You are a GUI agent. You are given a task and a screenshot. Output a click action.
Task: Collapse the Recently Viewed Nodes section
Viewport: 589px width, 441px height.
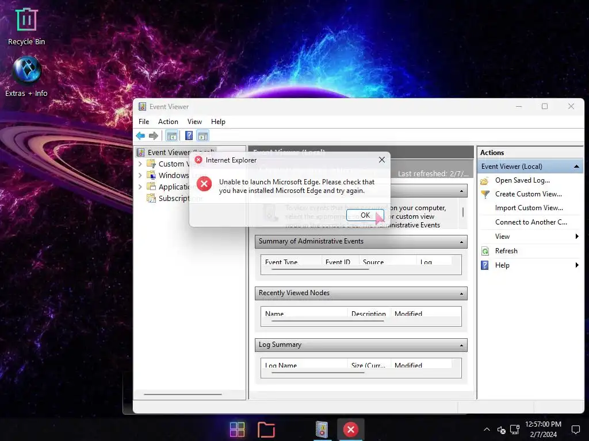(x=461, y=293)
